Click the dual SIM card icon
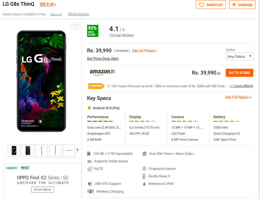The height and width of the screenshot is (199, 260). point(144,154)
